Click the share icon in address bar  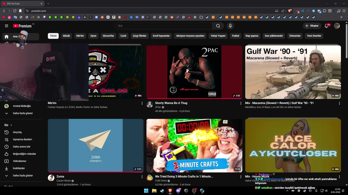pyautogui.click(x=283, y=11)
